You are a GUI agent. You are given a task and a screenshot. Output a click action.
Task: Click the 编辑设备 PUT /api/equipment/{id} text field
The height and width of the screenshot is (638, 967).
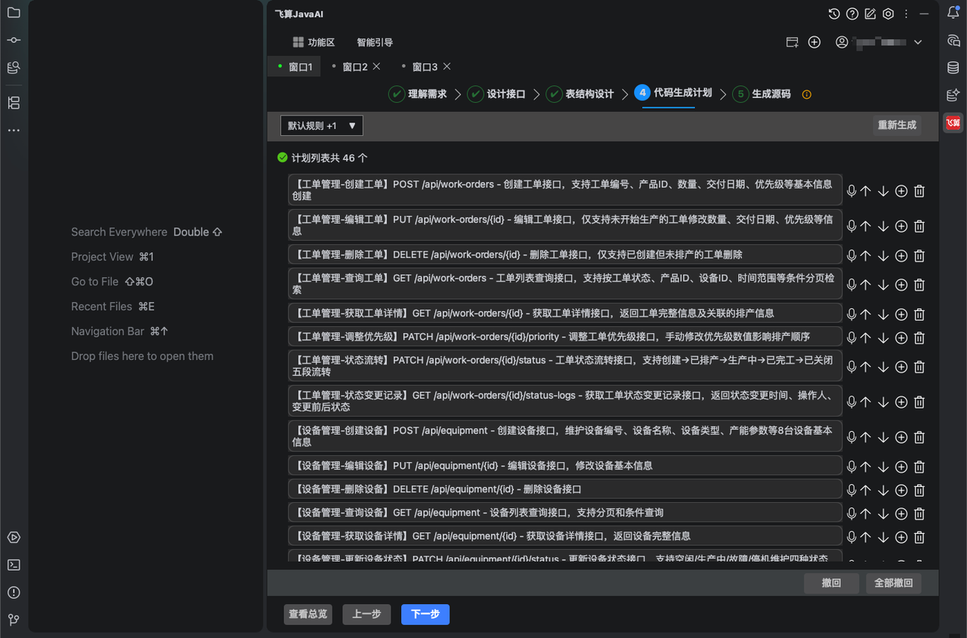565,465
